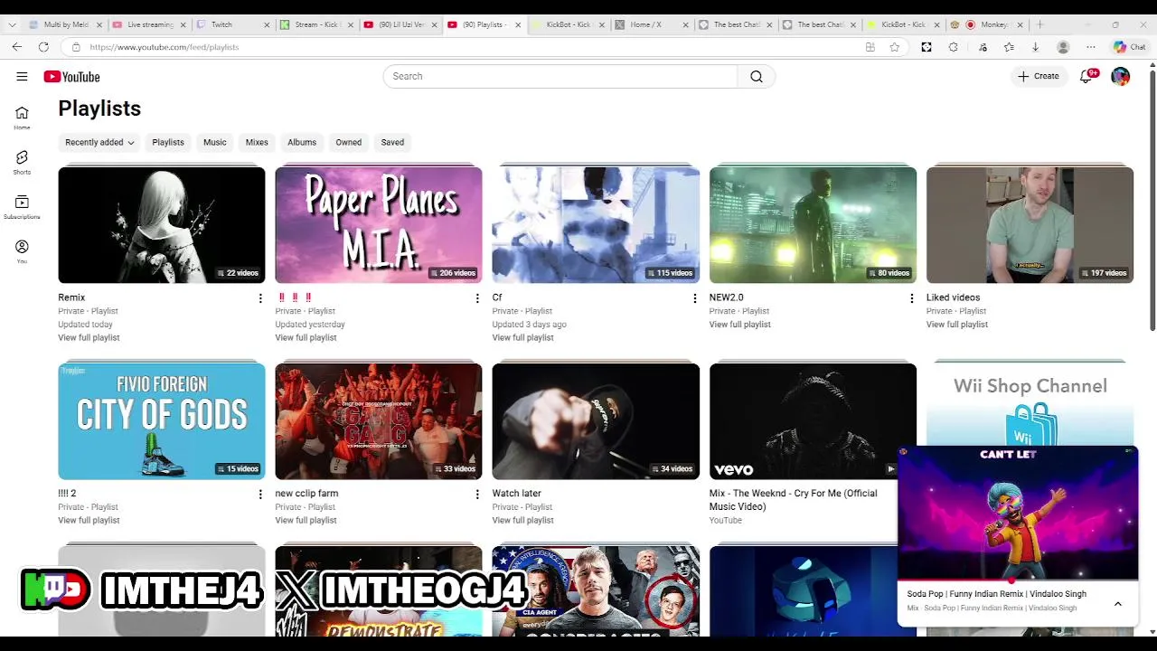Open the You section in sidebar
Image resolution: width=1157 pixels, height=651 pixels.
(22, 251)
